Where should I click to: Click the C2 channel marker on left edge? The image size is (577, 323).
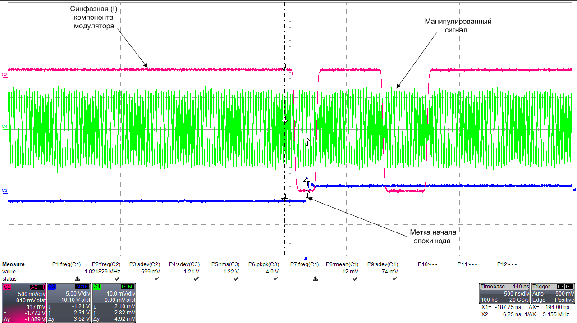[4, 75]
